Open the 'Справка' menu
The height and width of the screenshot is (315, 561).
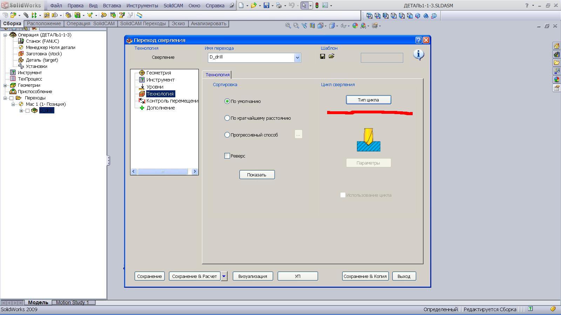(x=215, y=6)
